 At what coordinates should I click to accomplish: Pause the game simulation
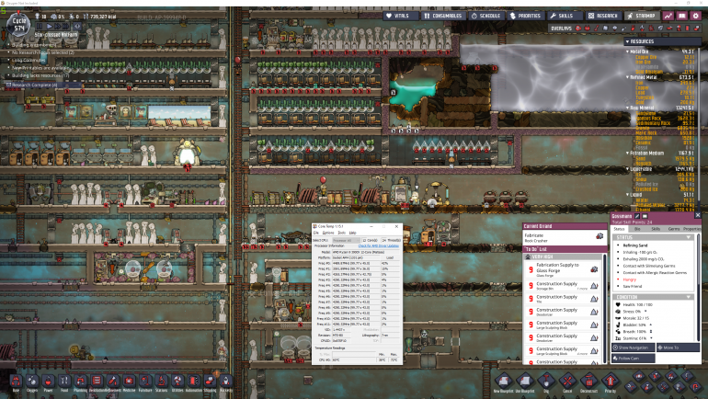(x=40, y=27)
